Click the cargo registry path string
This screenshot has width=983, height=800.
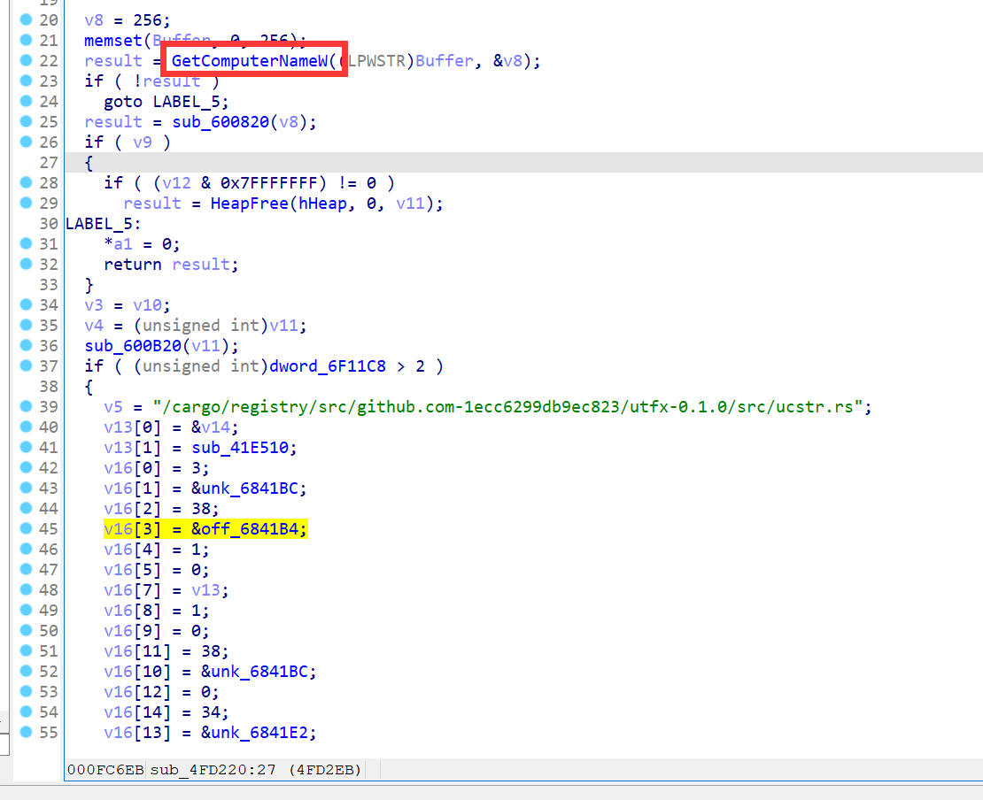point(507,406)
